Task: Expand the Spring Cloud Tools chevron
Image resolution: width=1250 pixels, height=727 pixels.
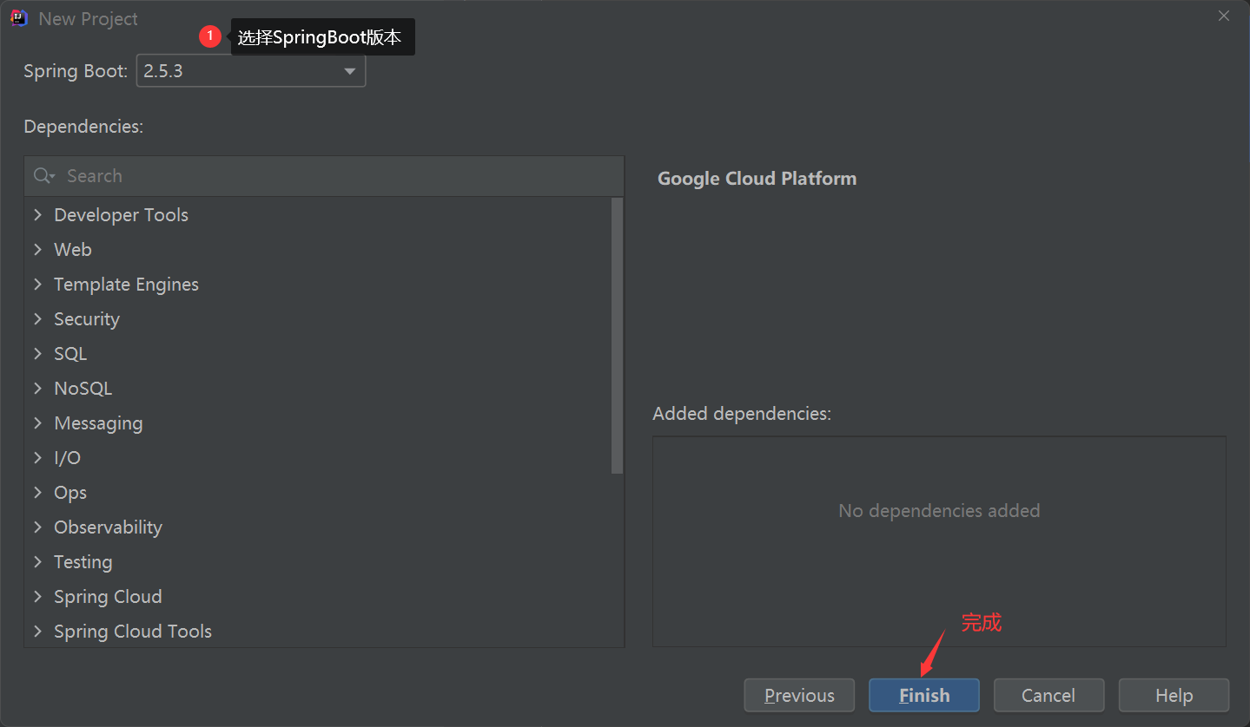Action: pyautogui.click(x=38, y=631)
